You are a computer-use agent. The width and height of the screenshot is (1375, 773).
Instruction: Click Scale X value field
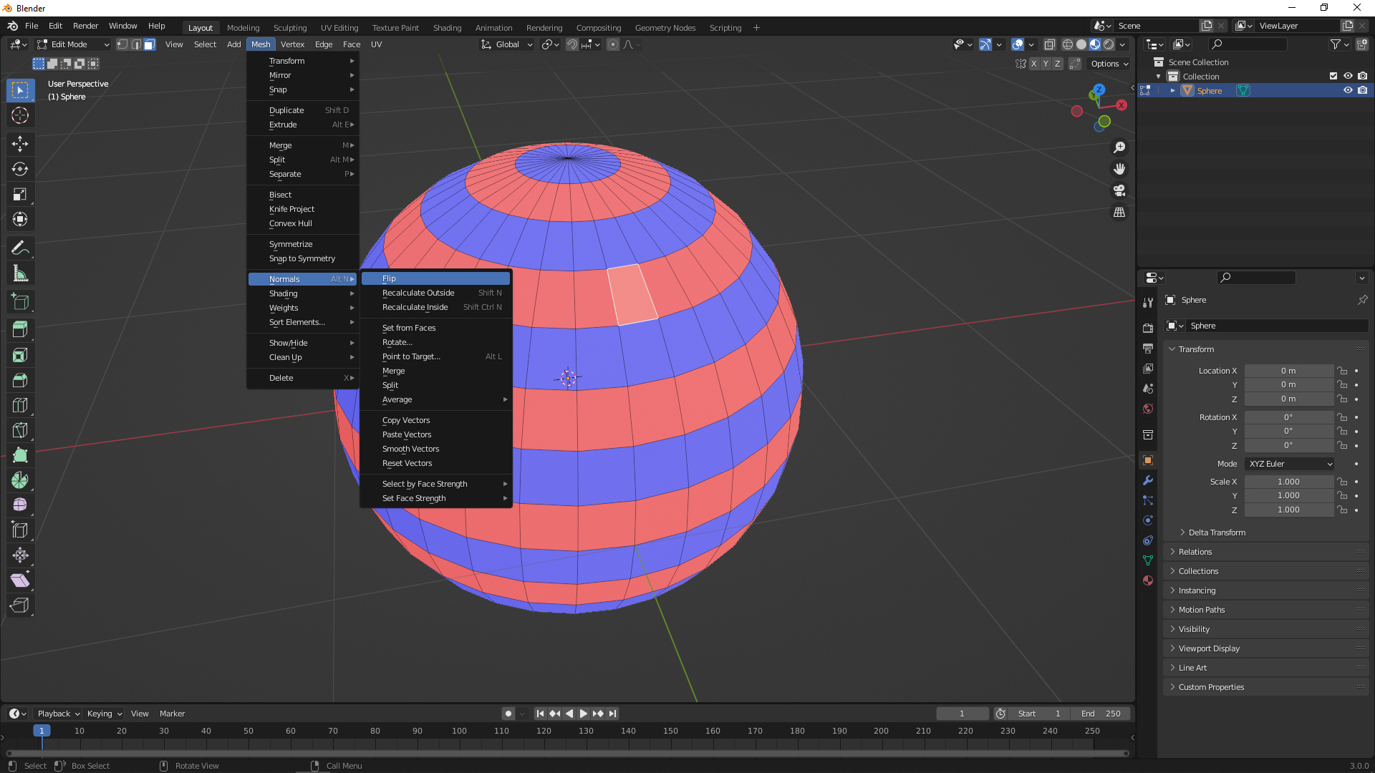[x=1288, y=482]
